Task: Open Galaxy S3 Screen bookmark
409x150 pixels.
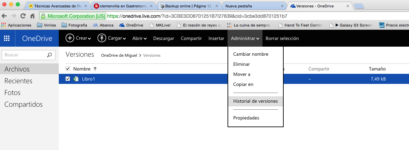Action: (x=351, y=25)
